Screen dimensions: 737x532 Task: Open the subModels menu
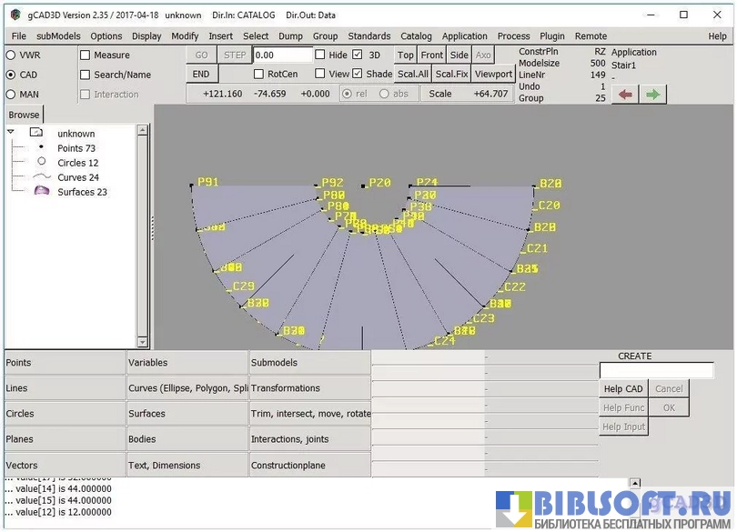pos(58,36)
